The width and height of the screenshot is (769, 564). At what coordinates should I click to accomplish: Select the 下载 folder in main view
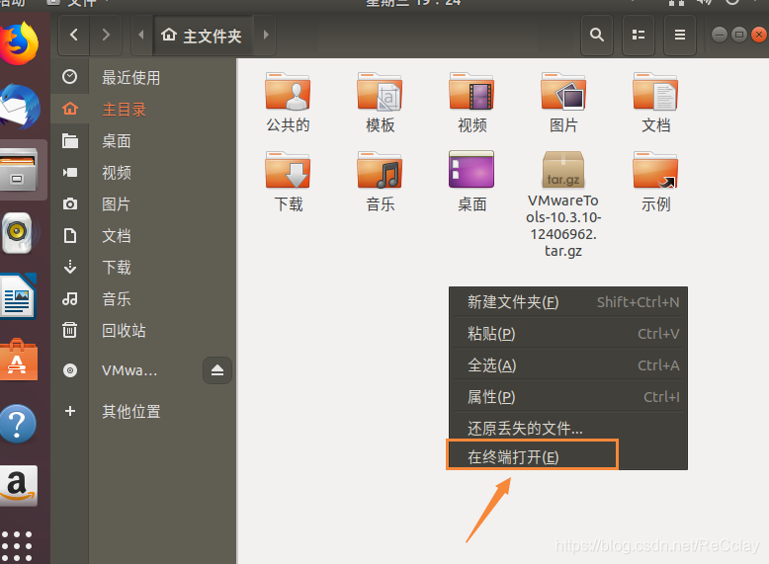point(288,182)
